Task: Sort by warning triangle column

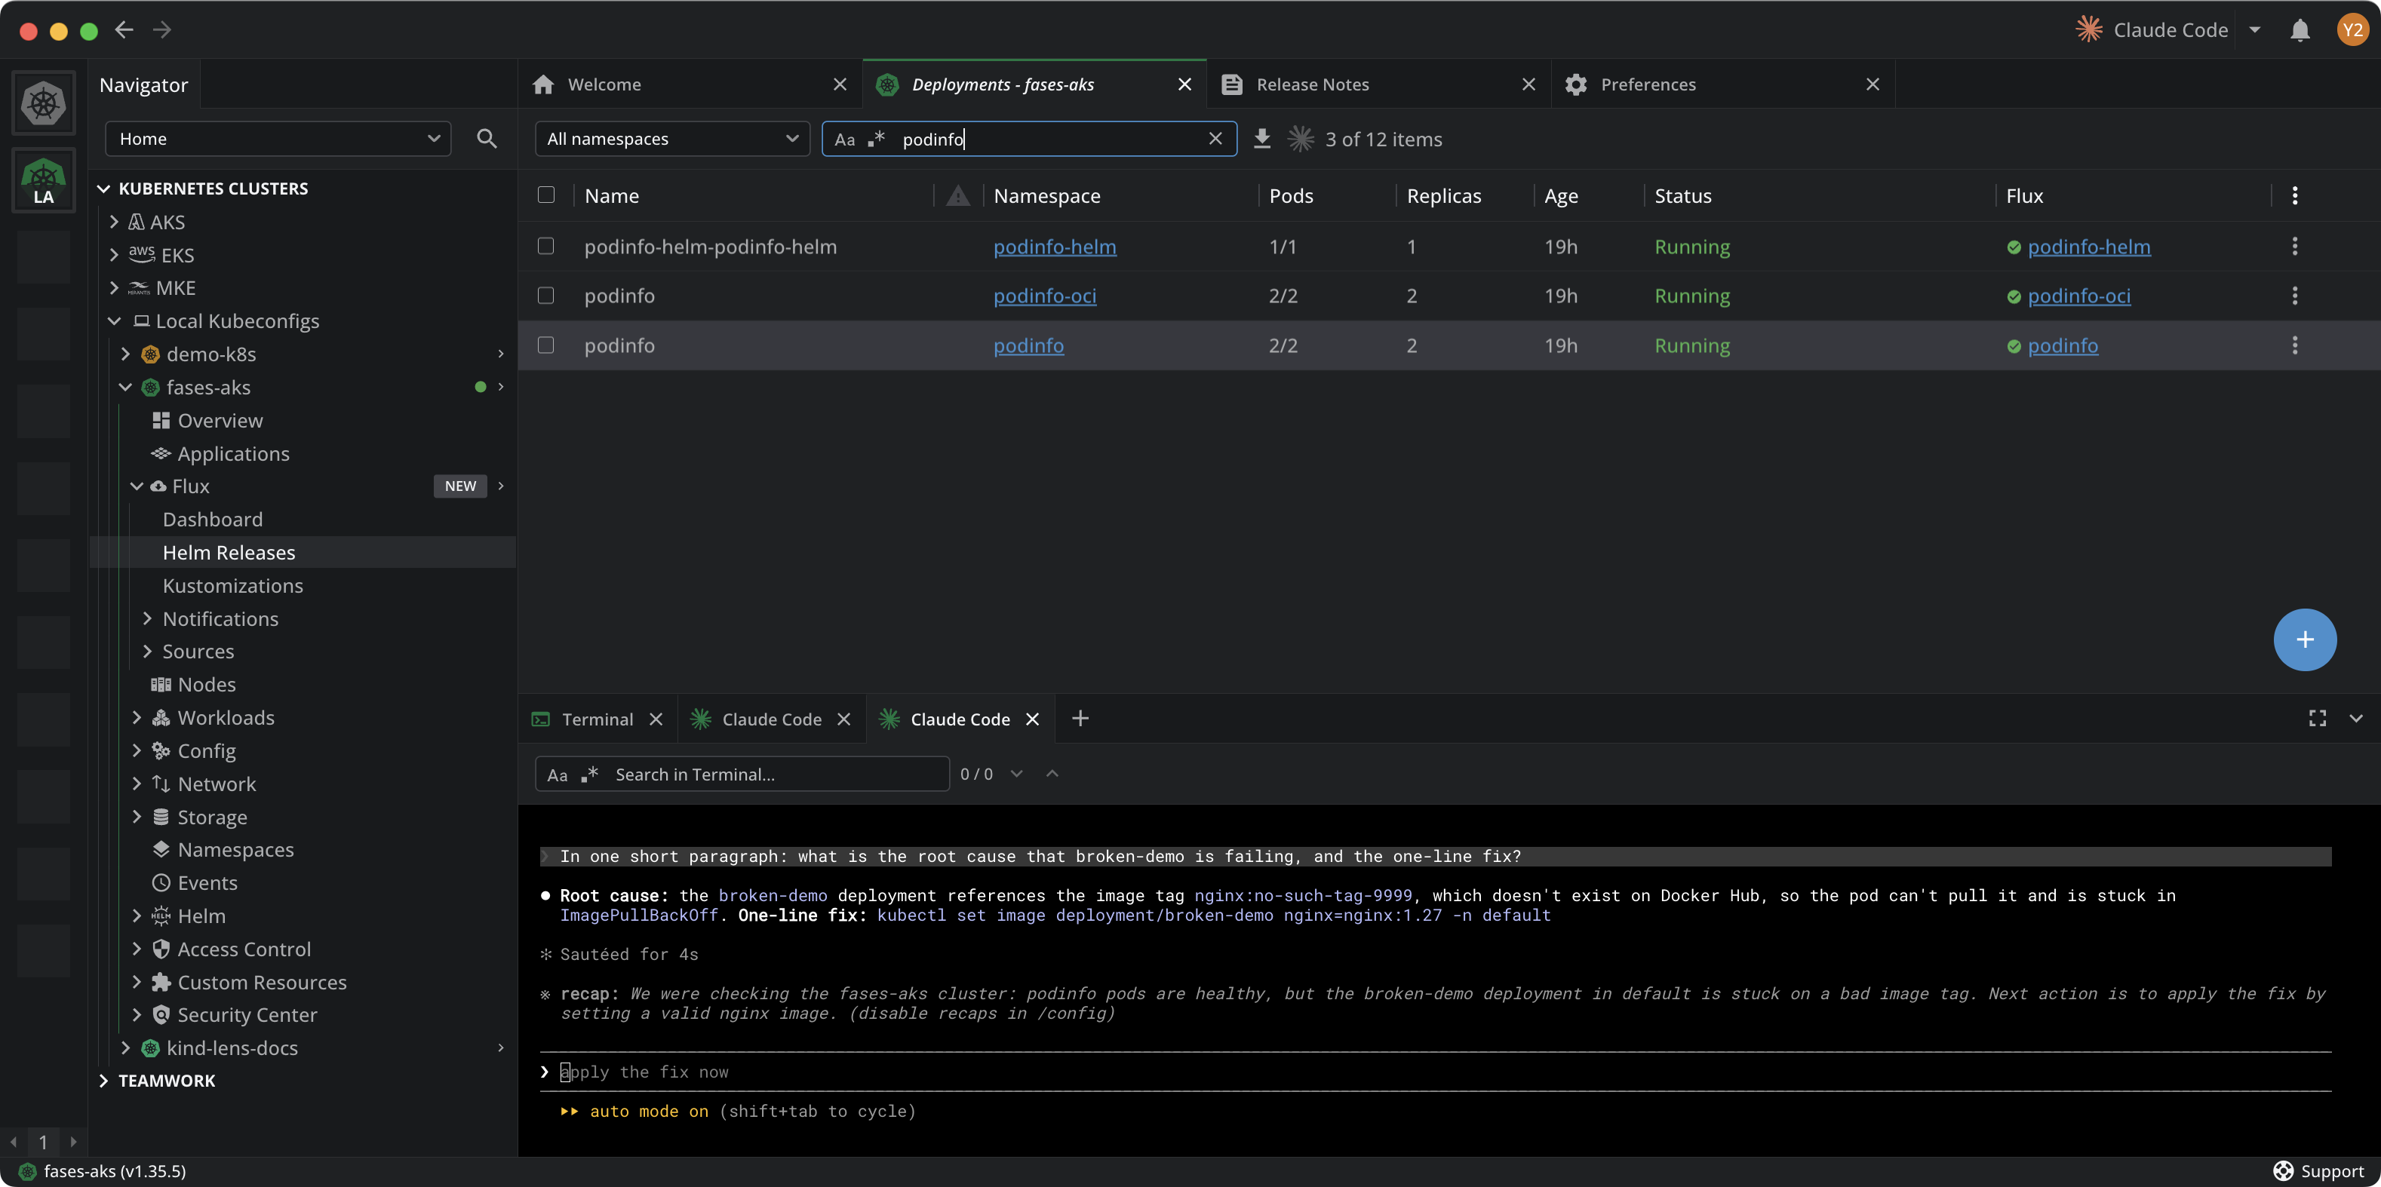Action: (957, 195)
